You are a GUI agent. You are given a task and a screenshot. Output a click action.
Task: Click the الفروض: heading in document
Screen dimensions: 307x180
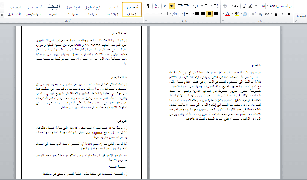coord(122,121)
